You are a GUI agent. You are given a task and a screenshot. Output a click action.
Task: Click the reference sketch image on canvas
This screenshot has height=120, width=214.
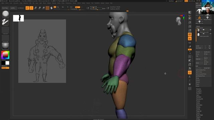(42, 51)
